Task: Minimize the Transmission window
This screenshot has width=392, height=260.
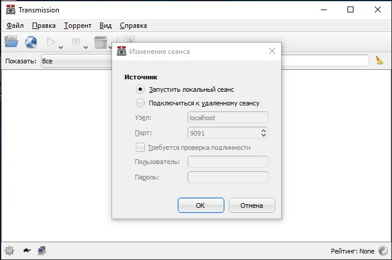Action: [324, 9]
